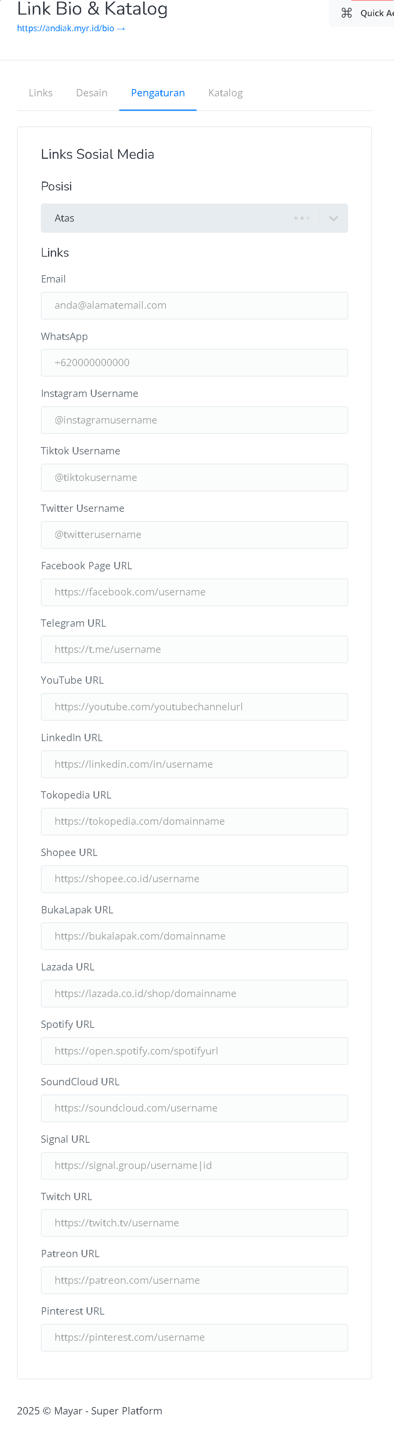Click the Spotify URL field
The height and width of the screenshot is (1436, 394).
point(194,1051)
